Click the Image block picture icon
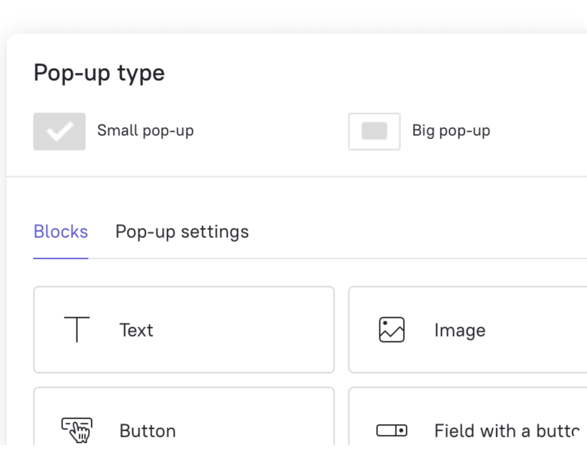 tap(392, 330)
